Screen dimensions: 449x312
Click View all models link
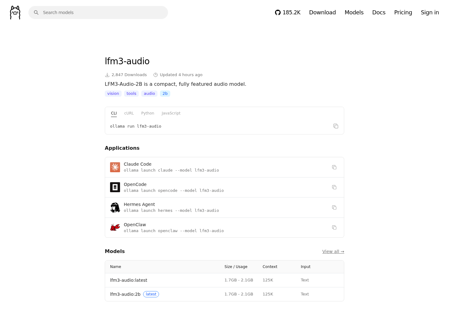(x=333, y=251)
